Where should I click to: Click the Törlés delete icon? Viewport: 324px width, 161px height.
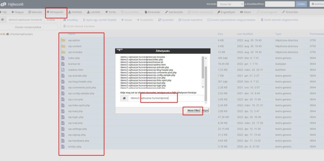pos(107,12)
